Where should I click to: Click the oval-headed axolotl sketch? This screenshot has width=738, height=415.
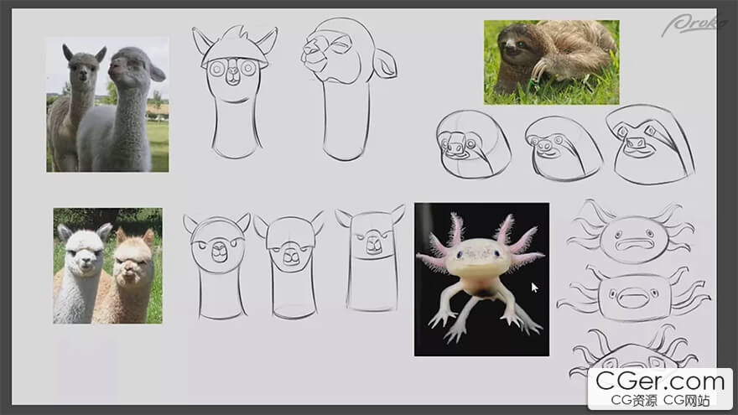(x=631, y=231)
